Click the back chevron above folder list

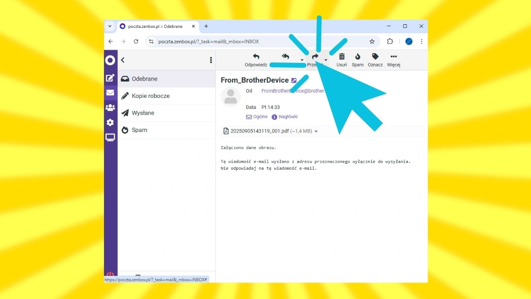[123, 60]
